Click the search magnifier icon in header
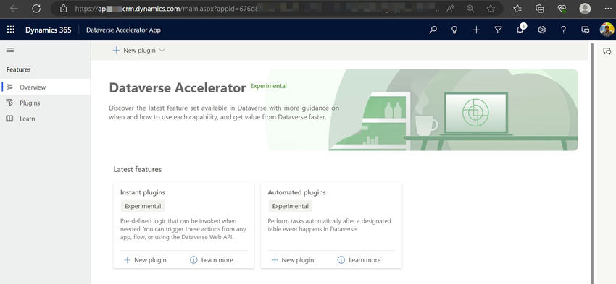The width and height of the screenshot is (616, 284). [433, 30]
